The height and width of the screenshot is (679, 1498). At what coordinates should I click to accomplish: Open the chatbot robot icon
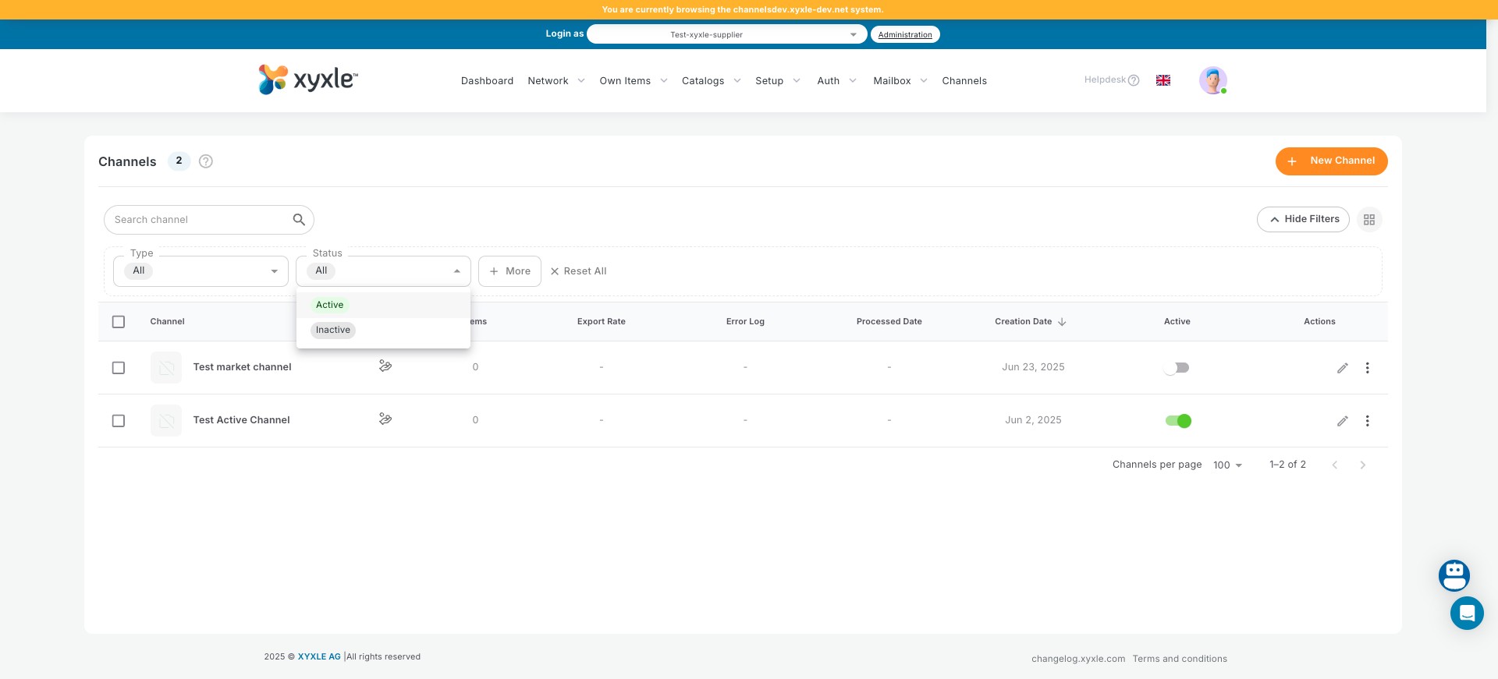coord(1454,575)
